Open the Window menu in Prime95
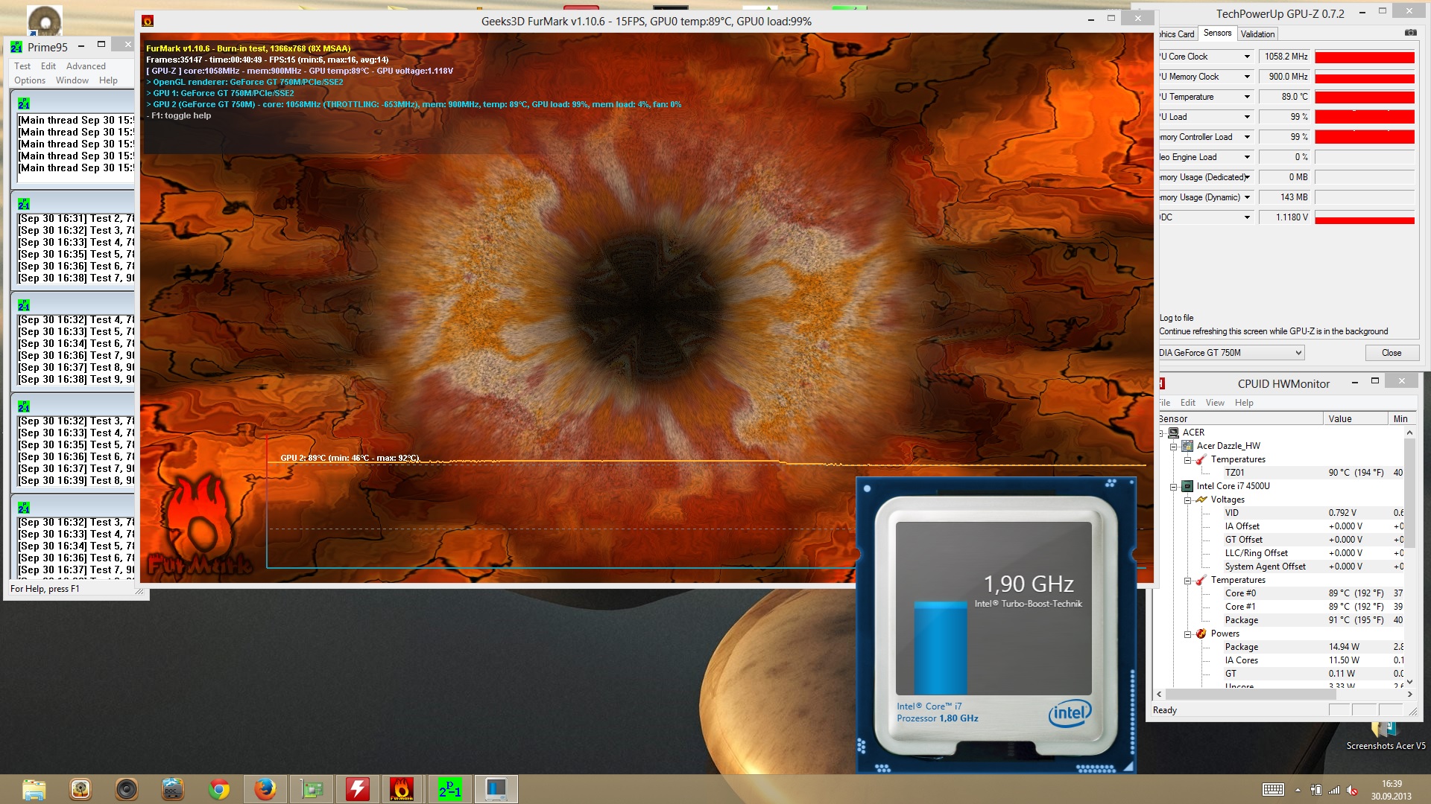Screen dimensions: 1431x804 72,80
